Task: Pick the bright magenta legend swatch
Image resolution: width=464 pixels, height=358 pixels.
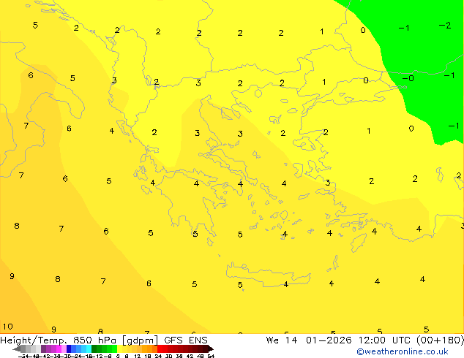Action: point(59,349)
